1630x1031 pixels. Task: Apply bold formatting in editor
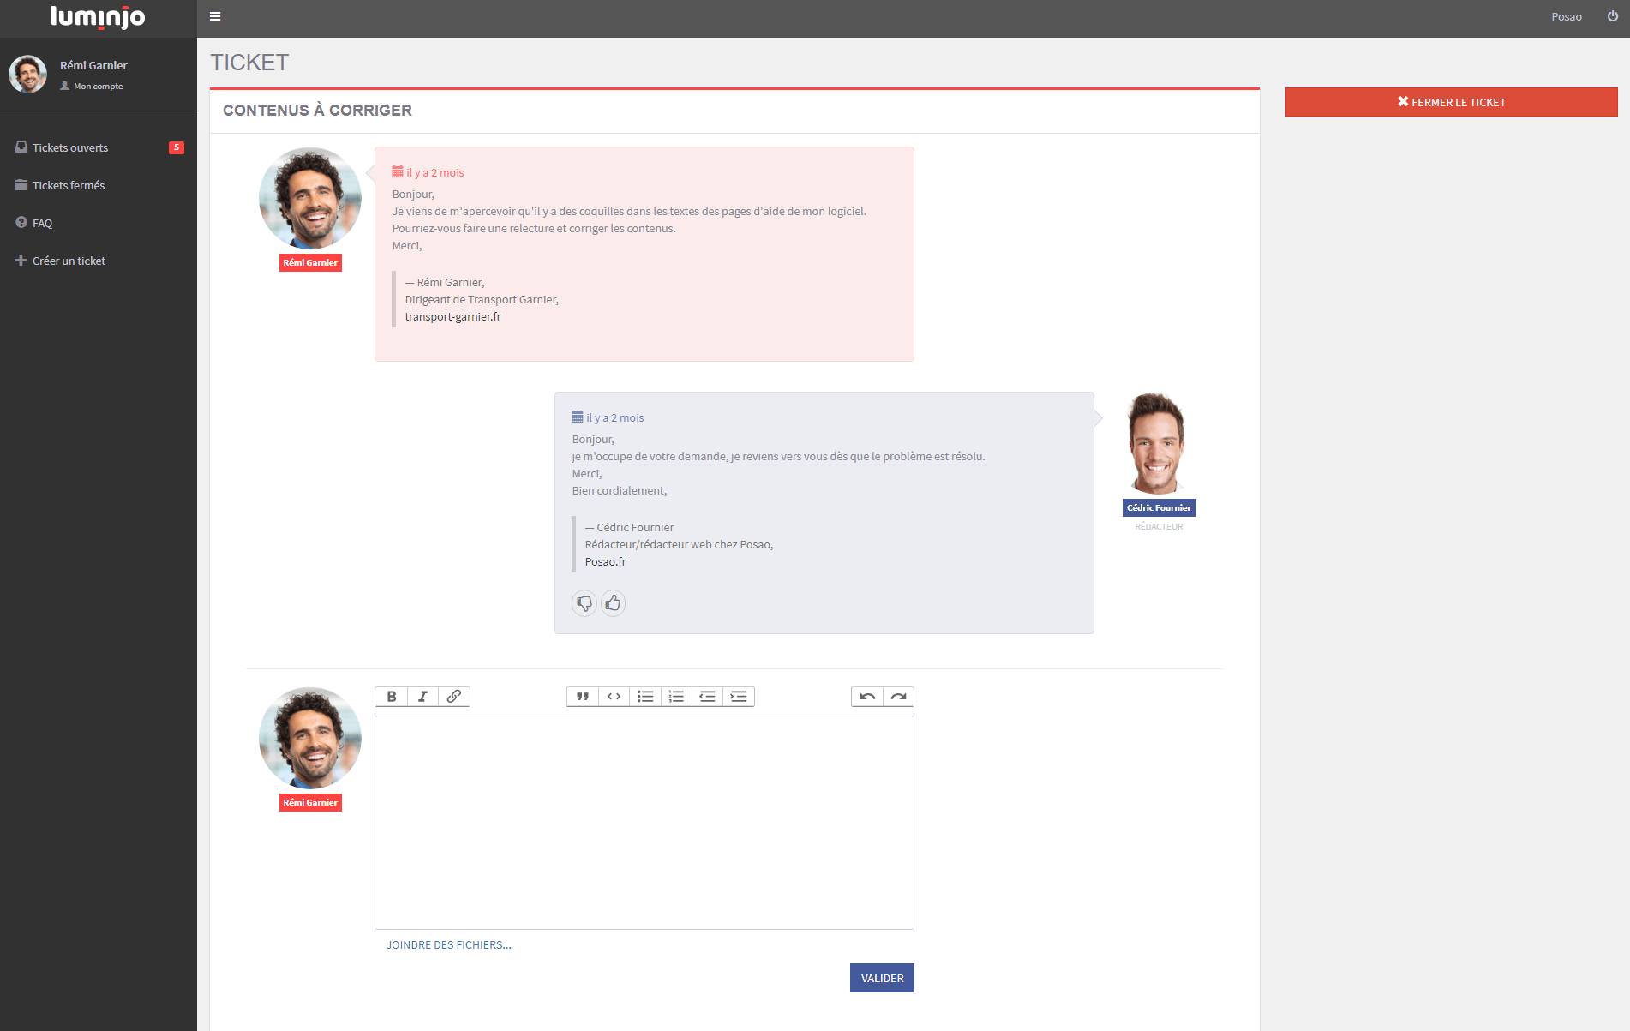(391, 697)
